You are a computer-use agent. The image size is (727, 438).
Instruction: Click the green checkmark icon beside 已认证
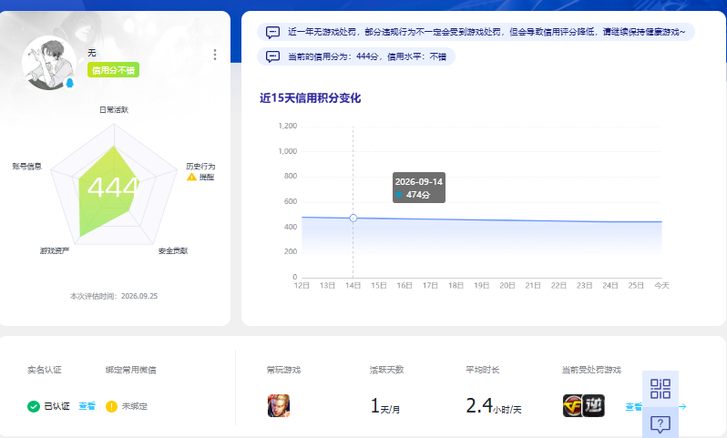tap(34, 406)
